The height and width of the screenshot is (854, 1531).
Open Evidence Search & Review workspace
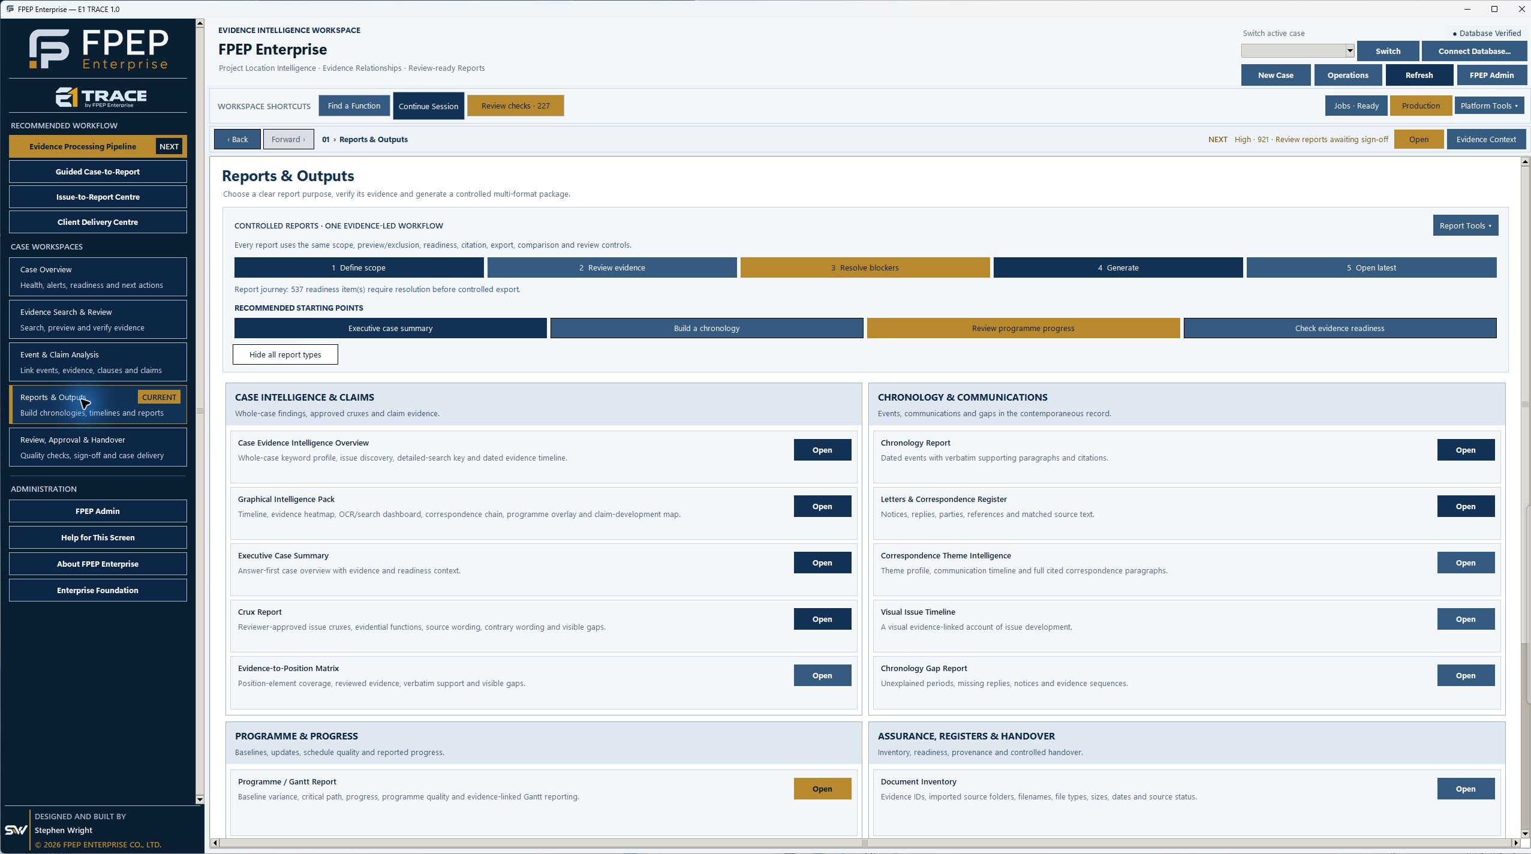[98, 320]
